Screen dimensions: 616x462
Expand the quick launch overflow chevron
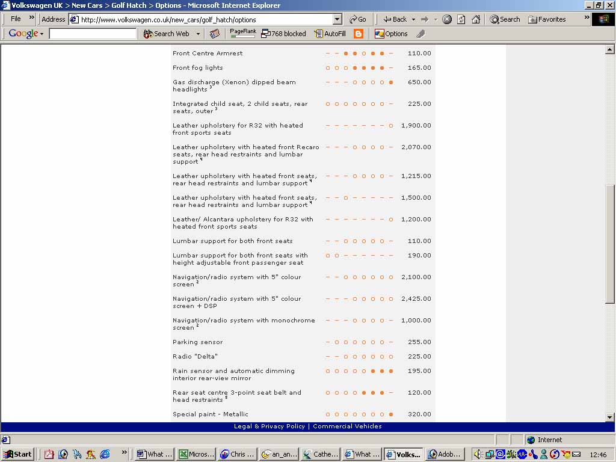124,452
